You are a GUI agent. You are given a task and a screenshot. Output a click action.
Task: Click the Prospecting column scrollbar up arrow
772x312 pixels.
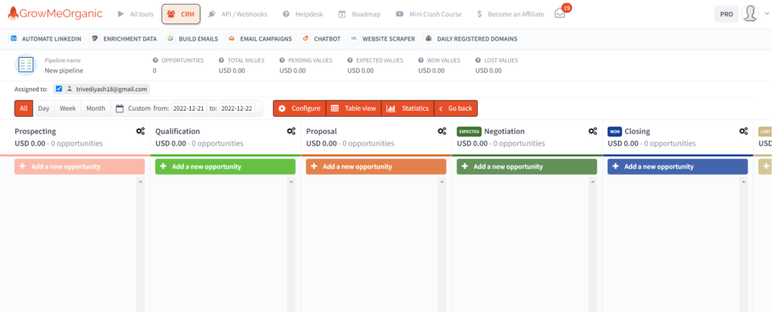click(x=140, y=182)
